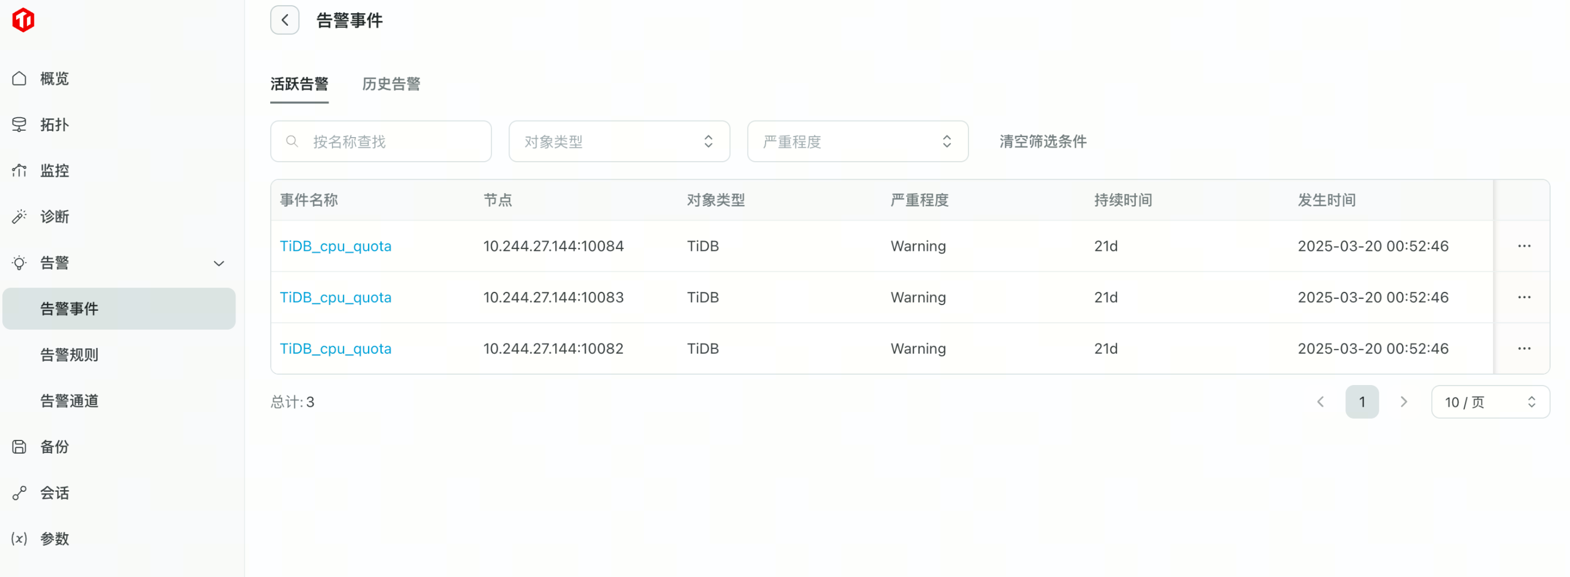The width and height of the screenshot is (1570, 577).
Task: Open 诊断 diagnostics page
Action: tap(54, 217)
